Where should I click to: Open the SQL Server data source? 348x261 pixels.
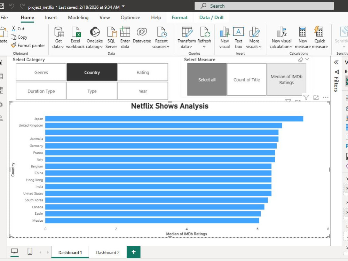point(111,38)
